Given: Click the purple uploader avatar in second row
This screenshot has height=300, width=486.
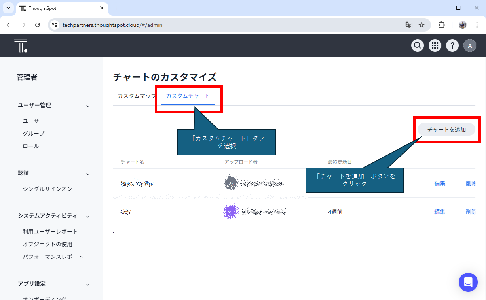Looking at the screenshot, I should 230,212.
